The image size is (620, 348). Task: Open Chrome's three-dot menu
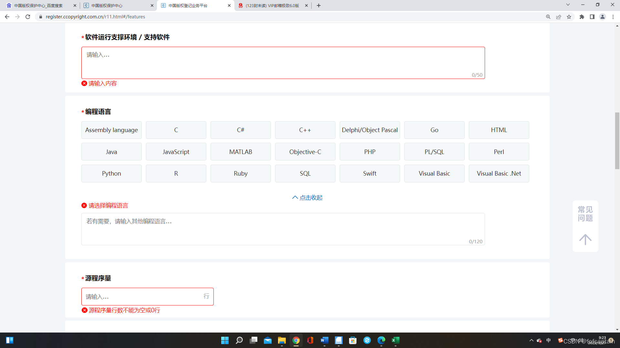[613, 17]
